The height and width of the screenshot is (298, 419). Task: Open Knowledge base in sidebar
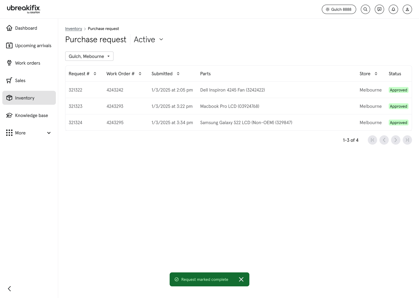[29, 115]
